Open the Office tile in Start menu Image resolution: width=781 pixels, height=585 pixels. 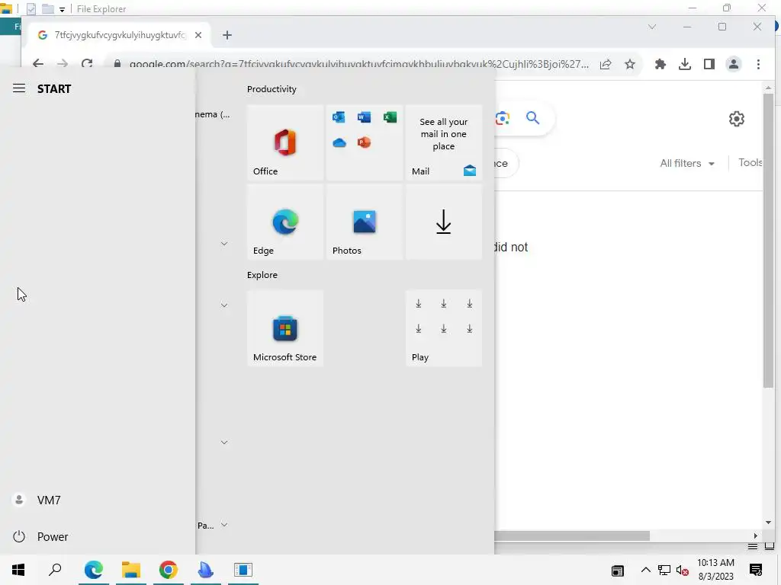click(x=285, y=142)
